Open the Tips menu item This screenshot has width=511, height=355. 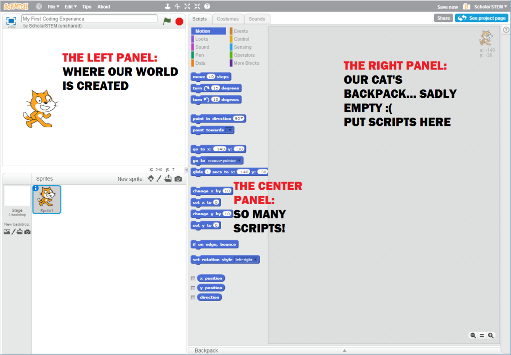click(87, 6)
